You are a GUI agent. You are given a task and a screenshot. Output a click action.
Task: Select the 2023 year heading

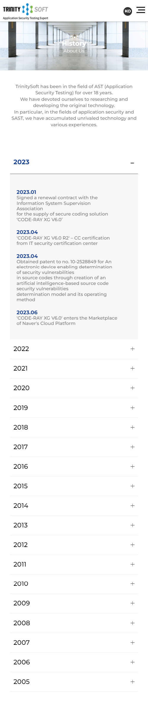(x=21, y=162)
